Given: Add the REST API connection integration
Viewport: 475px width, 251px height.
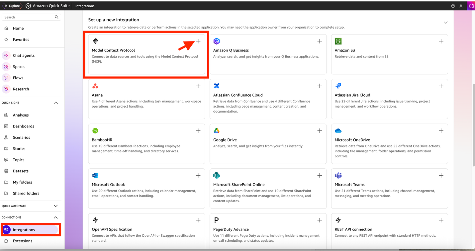Looking at the screenshot, I should pos(441,220).
